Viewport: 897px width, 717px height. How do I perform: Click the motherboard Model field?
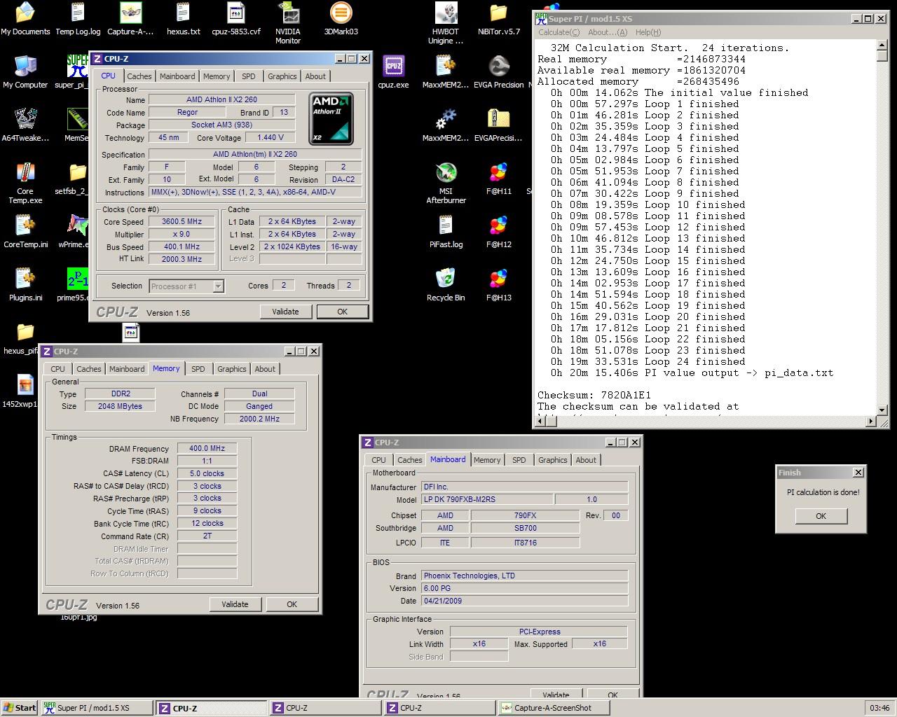pos(486,499)
